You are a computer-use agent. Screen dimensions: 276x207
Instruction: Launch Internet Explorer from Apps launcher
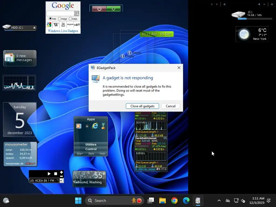tap(95, 126)
